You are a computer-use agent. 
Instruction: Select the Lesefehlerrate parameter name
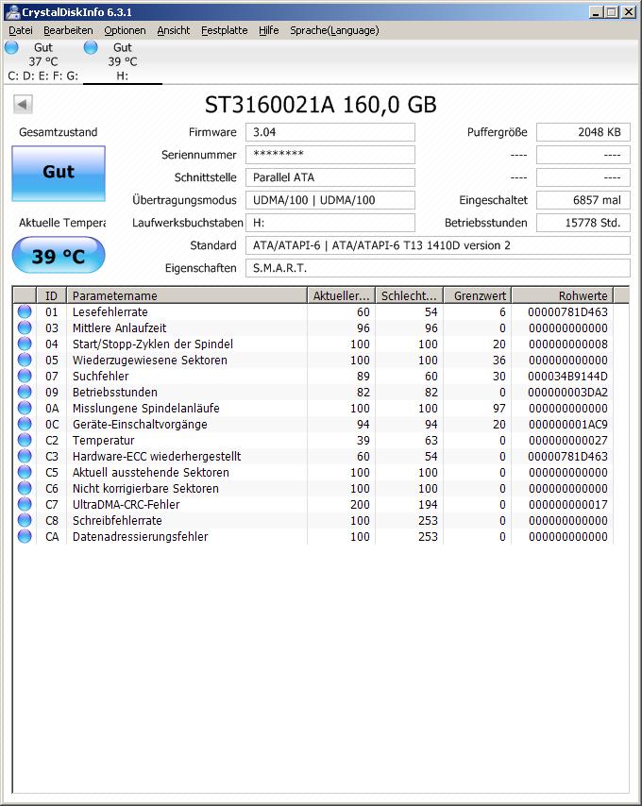point(110,312)
